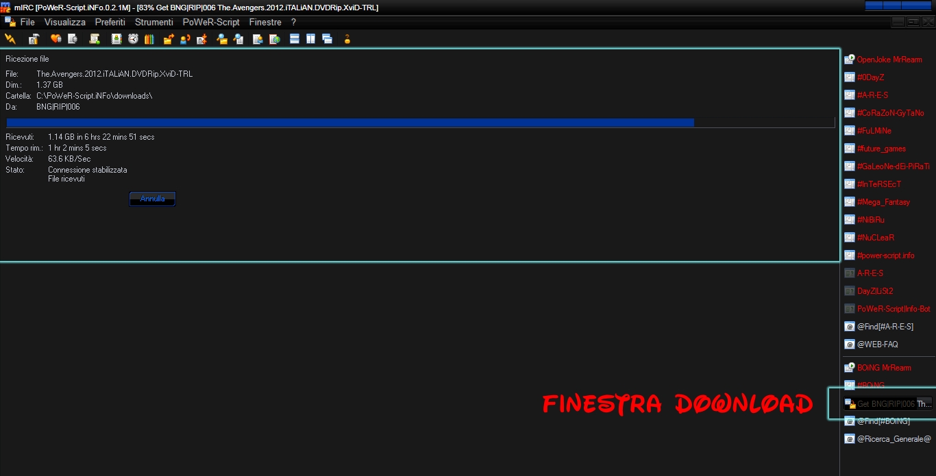Open the Address Book toolbar icon
936x476 pixels.
116,39
